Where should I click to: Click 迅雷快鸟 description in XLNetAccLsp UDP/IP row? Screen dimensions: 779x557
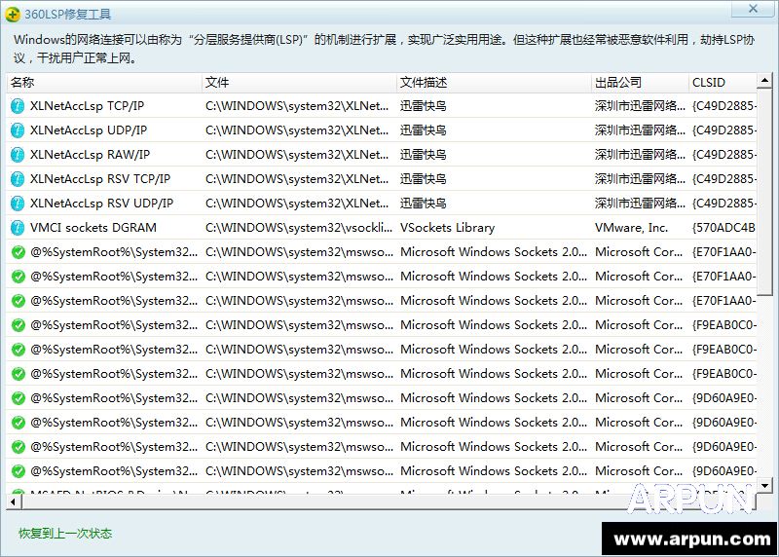coord(424,130)
